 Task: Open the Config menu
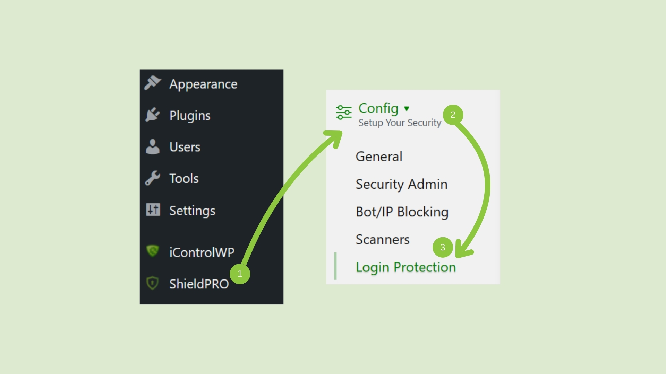(x=378, y=108)
